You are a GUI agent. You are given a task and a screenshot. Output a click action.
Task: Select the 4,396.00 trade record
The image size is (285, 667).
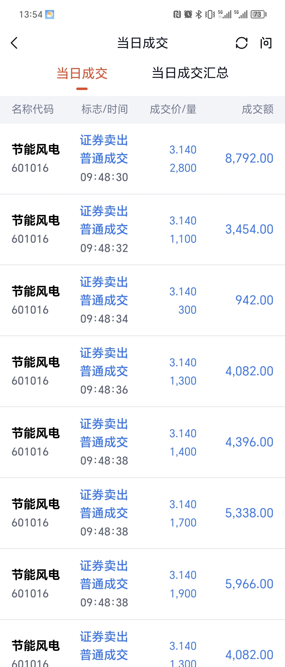142,443
